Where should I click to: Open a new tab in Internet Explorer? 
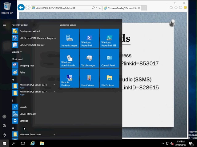click(144, 8)
